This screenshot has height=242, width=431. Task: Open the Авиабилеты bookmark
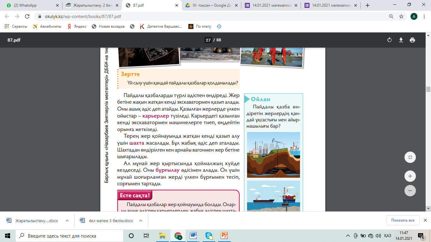coord(47,26)
